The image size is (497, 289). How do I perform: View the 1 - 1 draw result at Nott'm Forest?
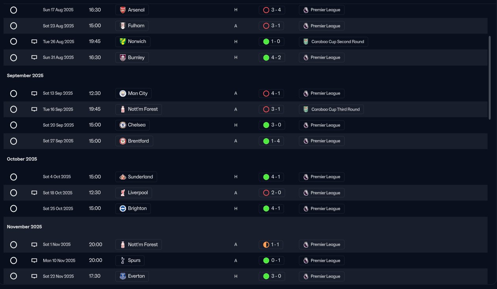click(271, 245)
